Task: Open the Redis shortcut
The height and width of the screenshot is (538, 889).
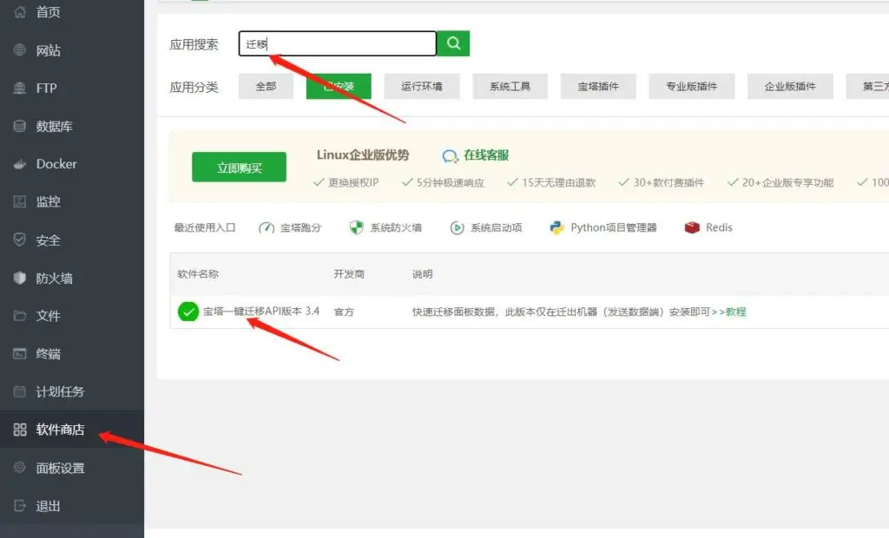Action: (x=708, y=227)
